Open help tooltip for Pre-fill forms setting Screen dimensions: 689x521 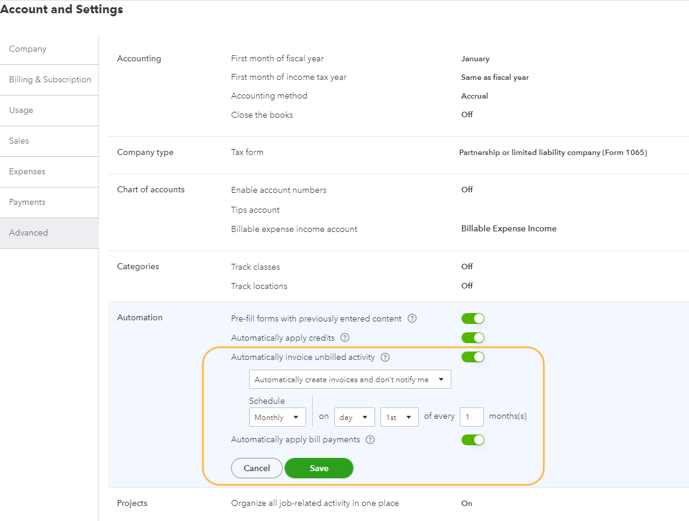click(412, 318)
